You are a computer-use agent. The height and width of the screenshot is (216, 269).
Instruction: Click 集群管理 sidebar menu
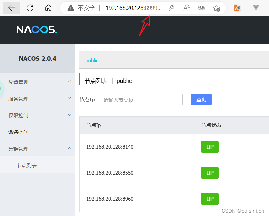tap(37, 149)
